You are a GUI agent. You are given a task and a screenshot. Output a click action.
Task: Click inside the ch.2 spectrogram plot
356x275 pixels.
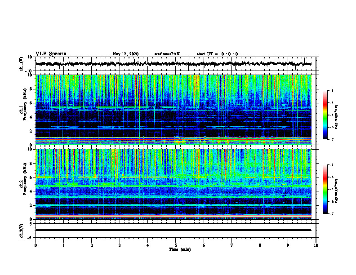pyautogui.click(x=174, y=184)
